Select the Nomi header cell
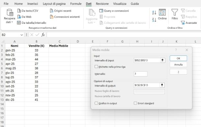This screenshot has width=201, height=127. point(14,46)
